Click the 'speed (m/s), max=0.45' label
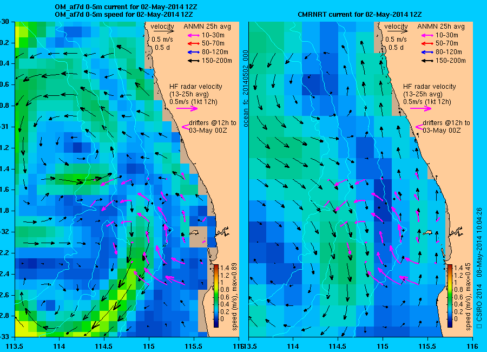The width and height of the screenshot is (487, 352). [x=469, y=297]
